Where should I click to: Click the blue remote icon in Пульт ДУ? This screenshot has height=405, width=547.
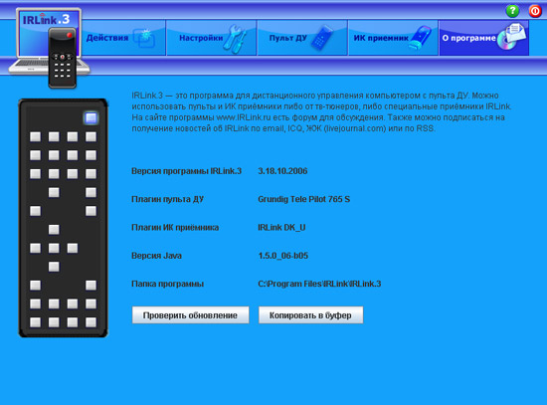pos(322,38)
